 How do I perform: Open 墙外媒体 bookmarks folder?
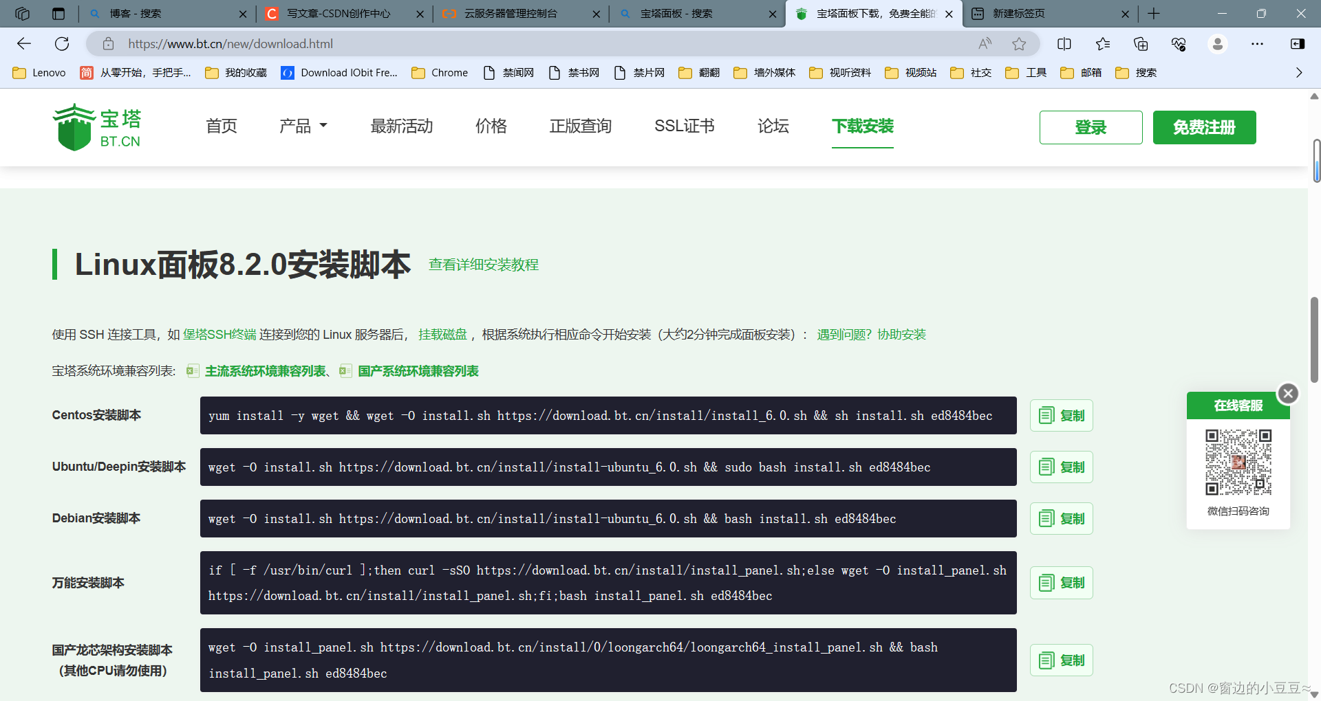click(764, 73)
